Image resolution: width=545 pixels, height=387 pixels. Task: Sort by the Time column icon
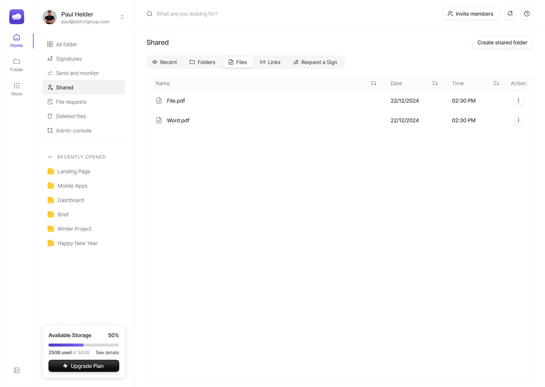click(496, 83)
